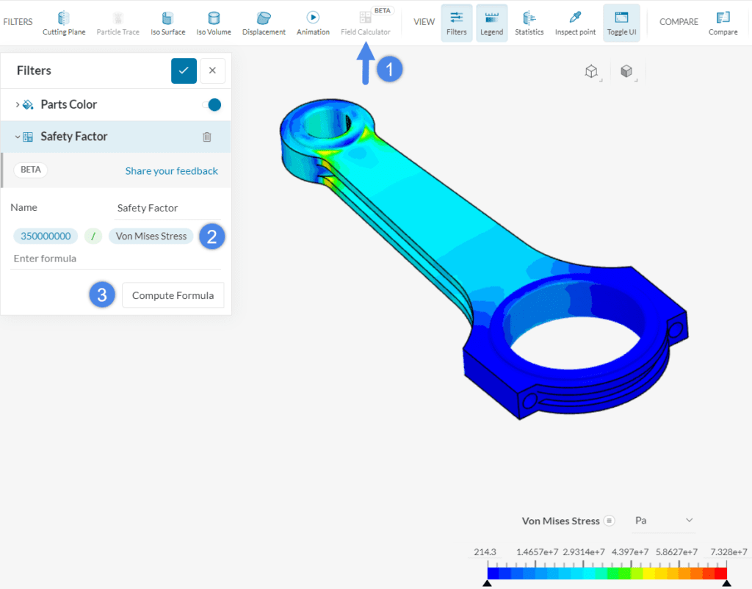Start the Animation filter
Screen dimensions: 752x589
point(313,22)
